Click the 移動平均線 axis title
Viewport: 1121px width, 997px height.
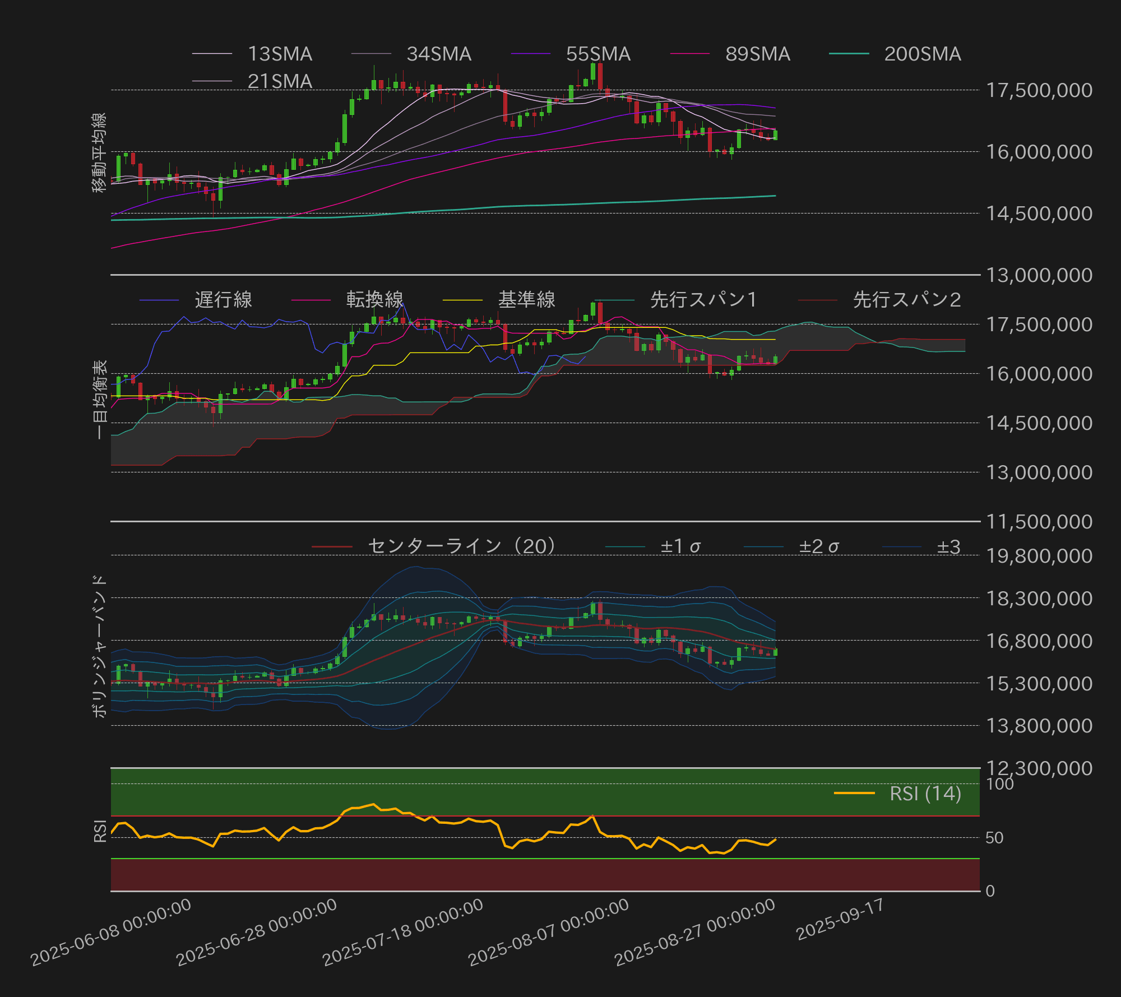click(99, 152)
